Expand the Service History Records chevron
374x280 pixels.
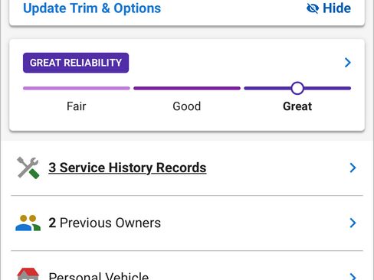(x=353, y=168)
